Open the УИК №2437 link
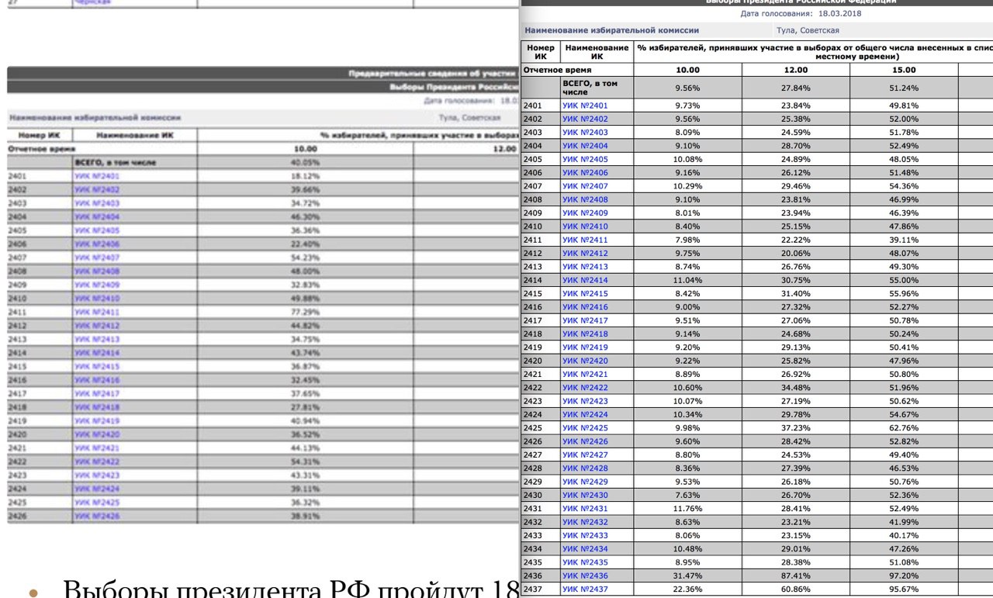Viewport: 993px width, 598px height. (x=585, y=590)
